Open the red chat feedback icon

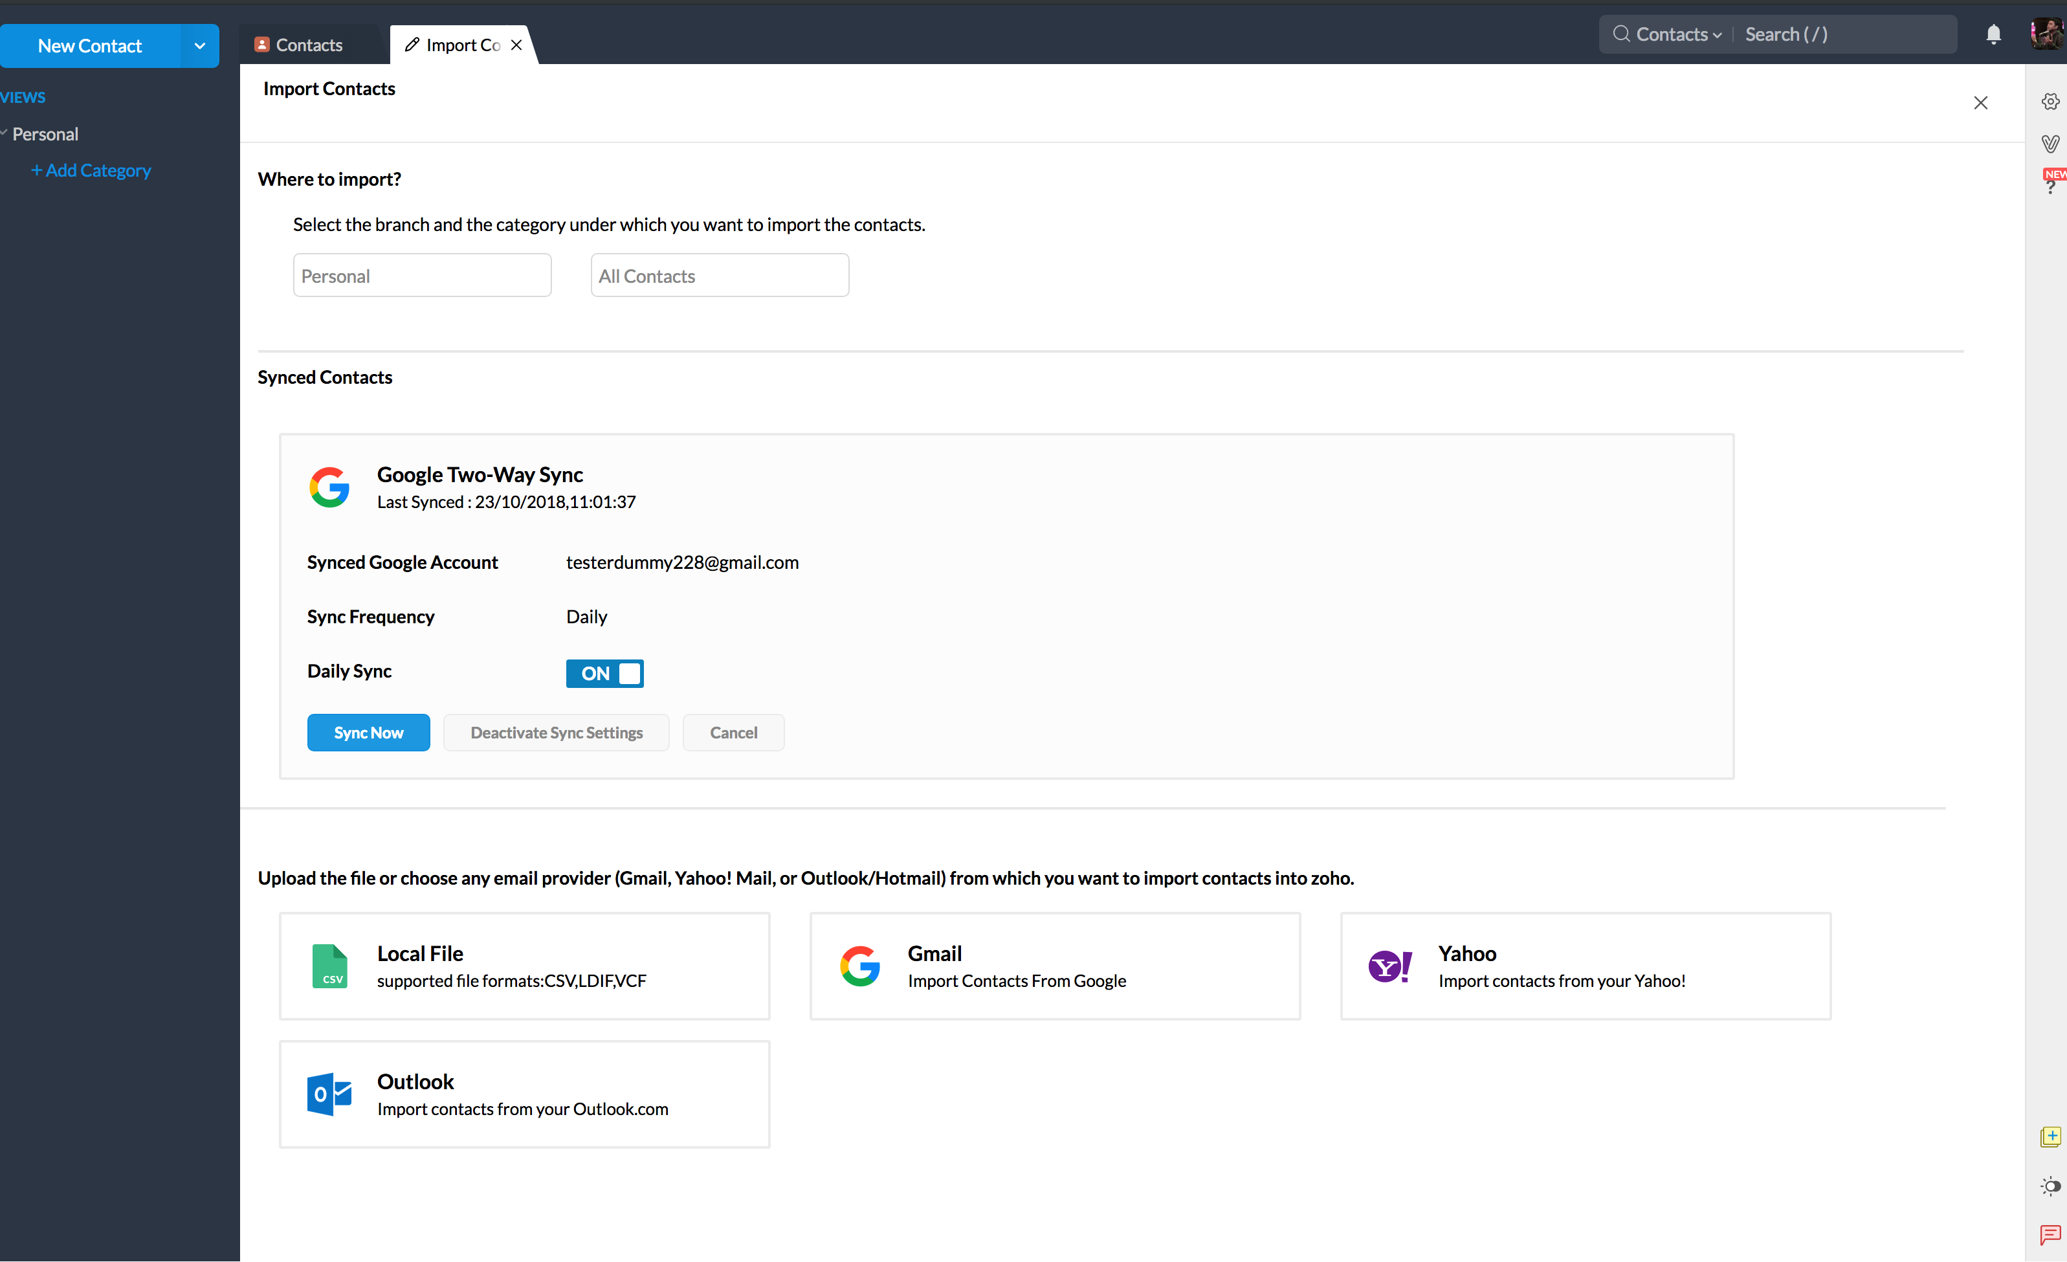coord(2050,1234)
